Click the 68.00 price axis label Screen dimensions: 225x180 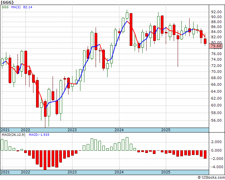tap(216, 78)
